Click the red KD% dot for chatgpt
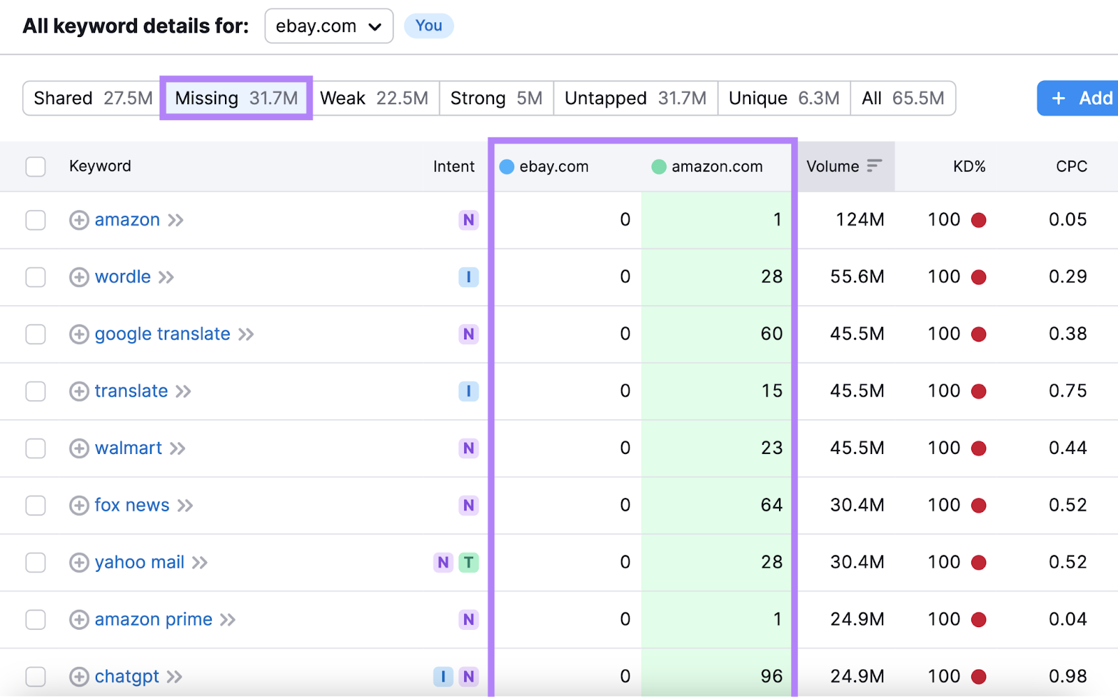The width and height of the screenshot is (1118, 697). click(x=980, y=676)
